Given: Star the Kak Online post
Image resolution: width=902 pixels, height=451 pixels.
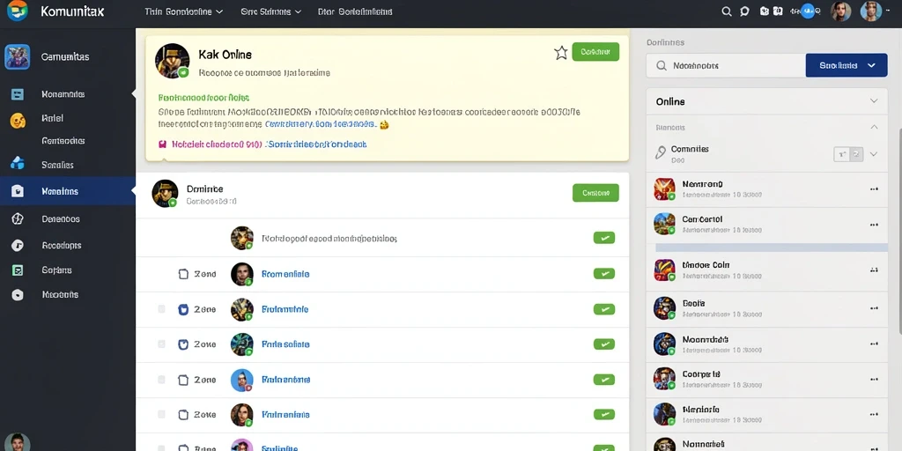Looking at the screenshot, I should (x=560, y=53).
